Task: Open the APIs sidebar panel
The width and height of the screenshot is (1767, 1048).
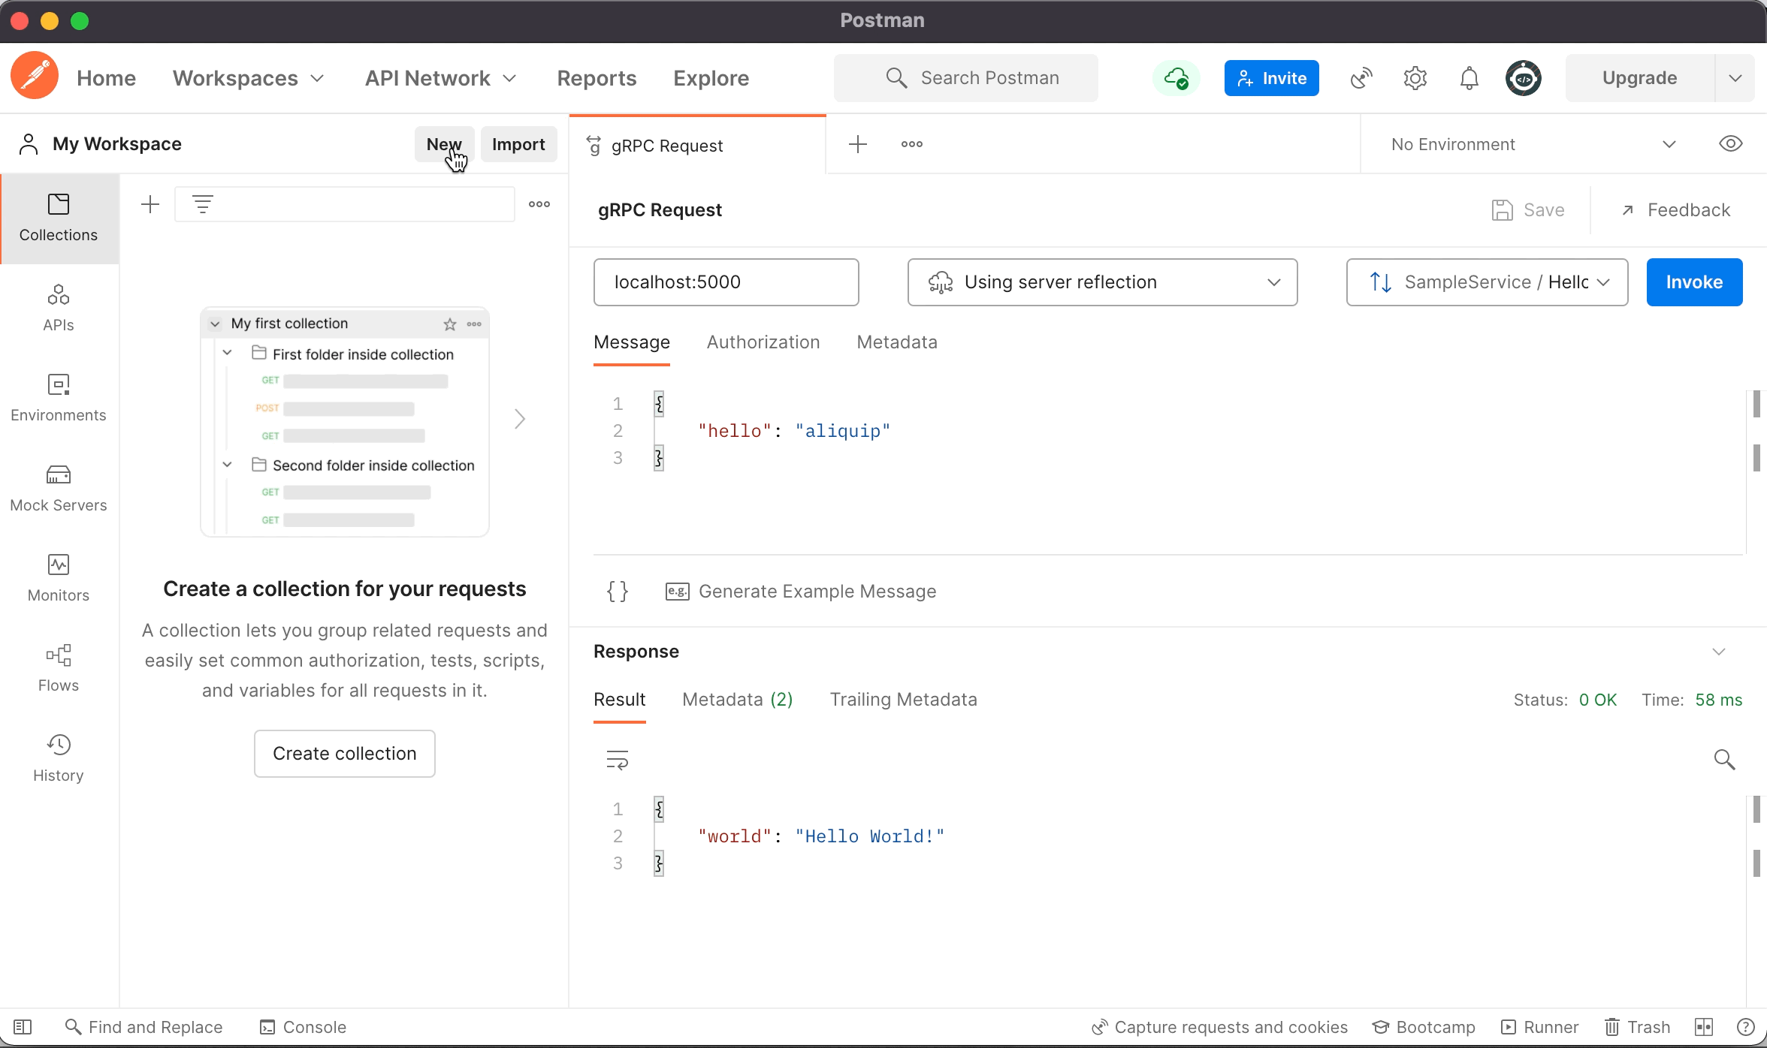Action: 58,306
